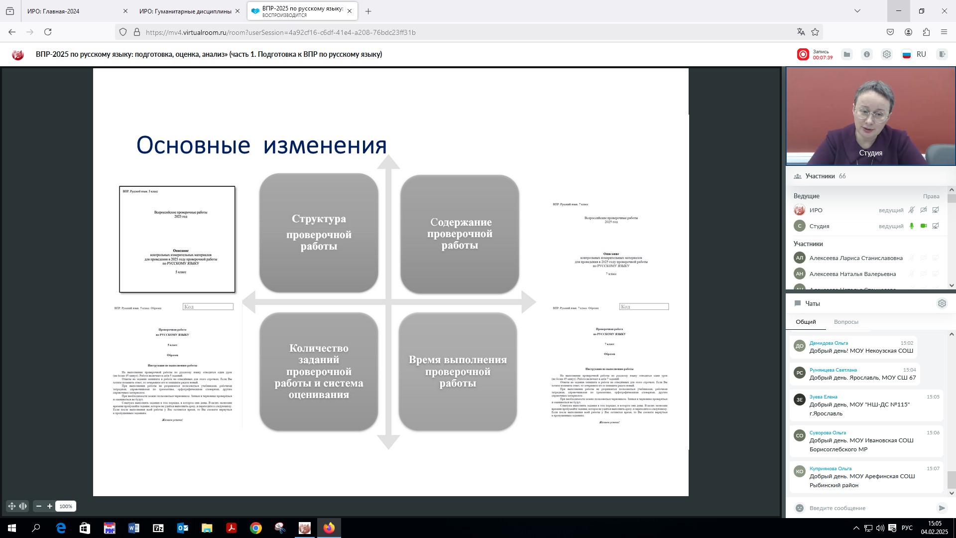
Task: Open room settings gear in header
Action: pos(887,54)
